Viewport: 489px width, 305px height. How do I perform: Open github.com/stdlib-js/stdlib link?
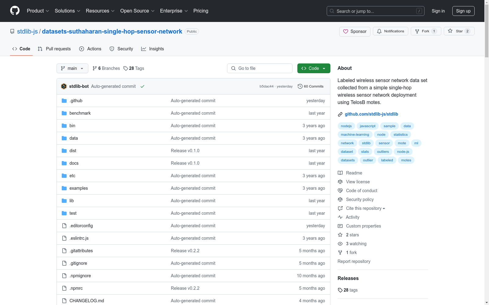click(x=371, y=114)
